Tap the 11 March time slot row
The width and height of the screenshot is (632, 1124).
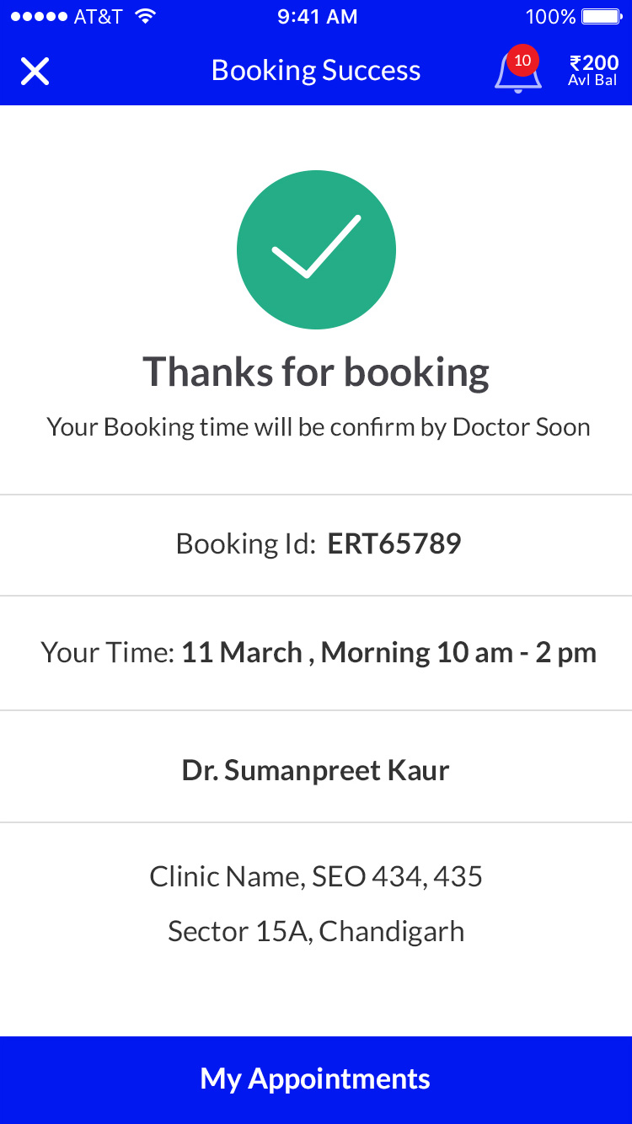point(318,653)
